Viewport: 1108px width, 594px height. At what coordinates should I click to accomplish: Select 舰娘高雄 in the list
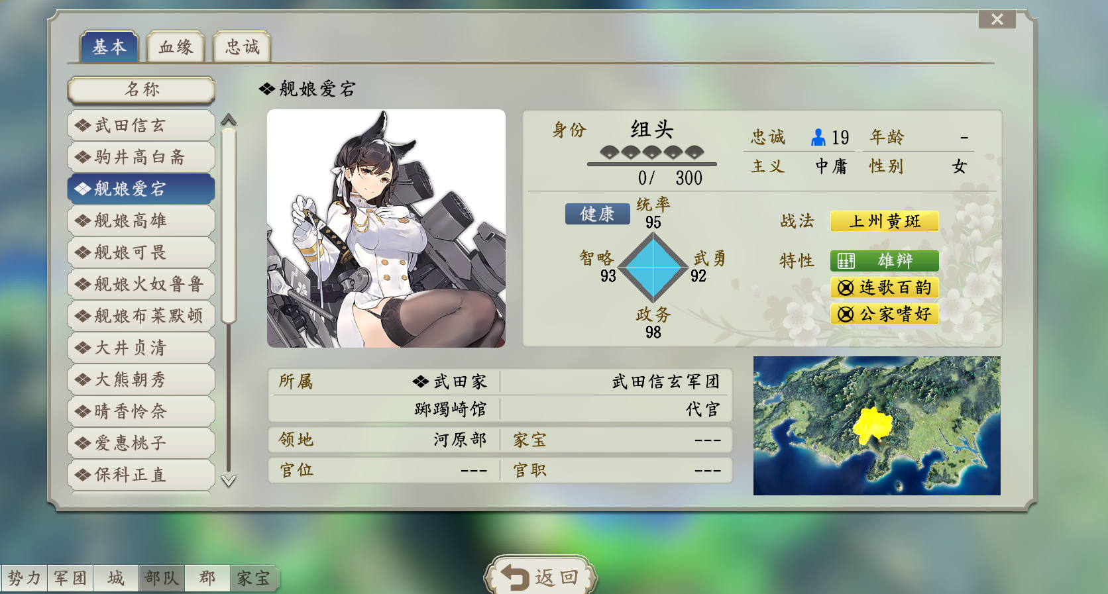[141, 221]
